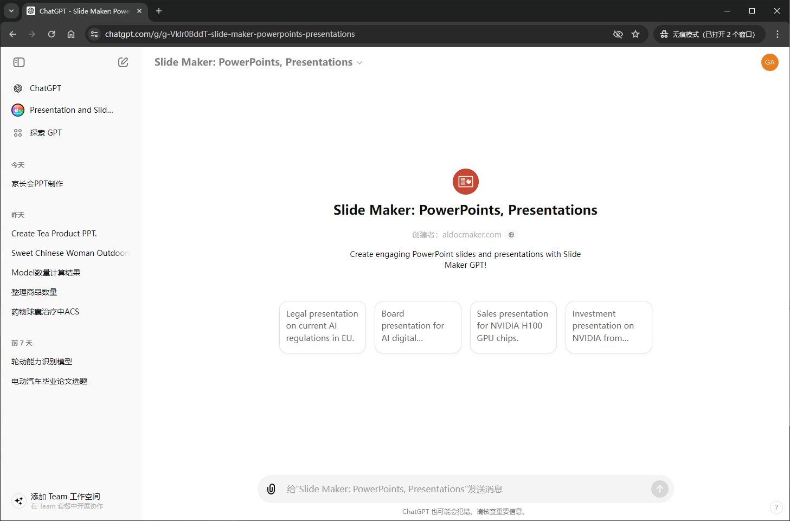The height and width of the screenshot is (521, 790).
Task: Click the message input field
Action: [x=461, y=489]
